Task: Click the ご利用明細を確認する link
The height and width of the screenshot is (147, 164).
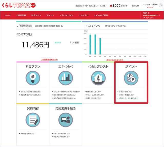Action: tap(49, 59)
